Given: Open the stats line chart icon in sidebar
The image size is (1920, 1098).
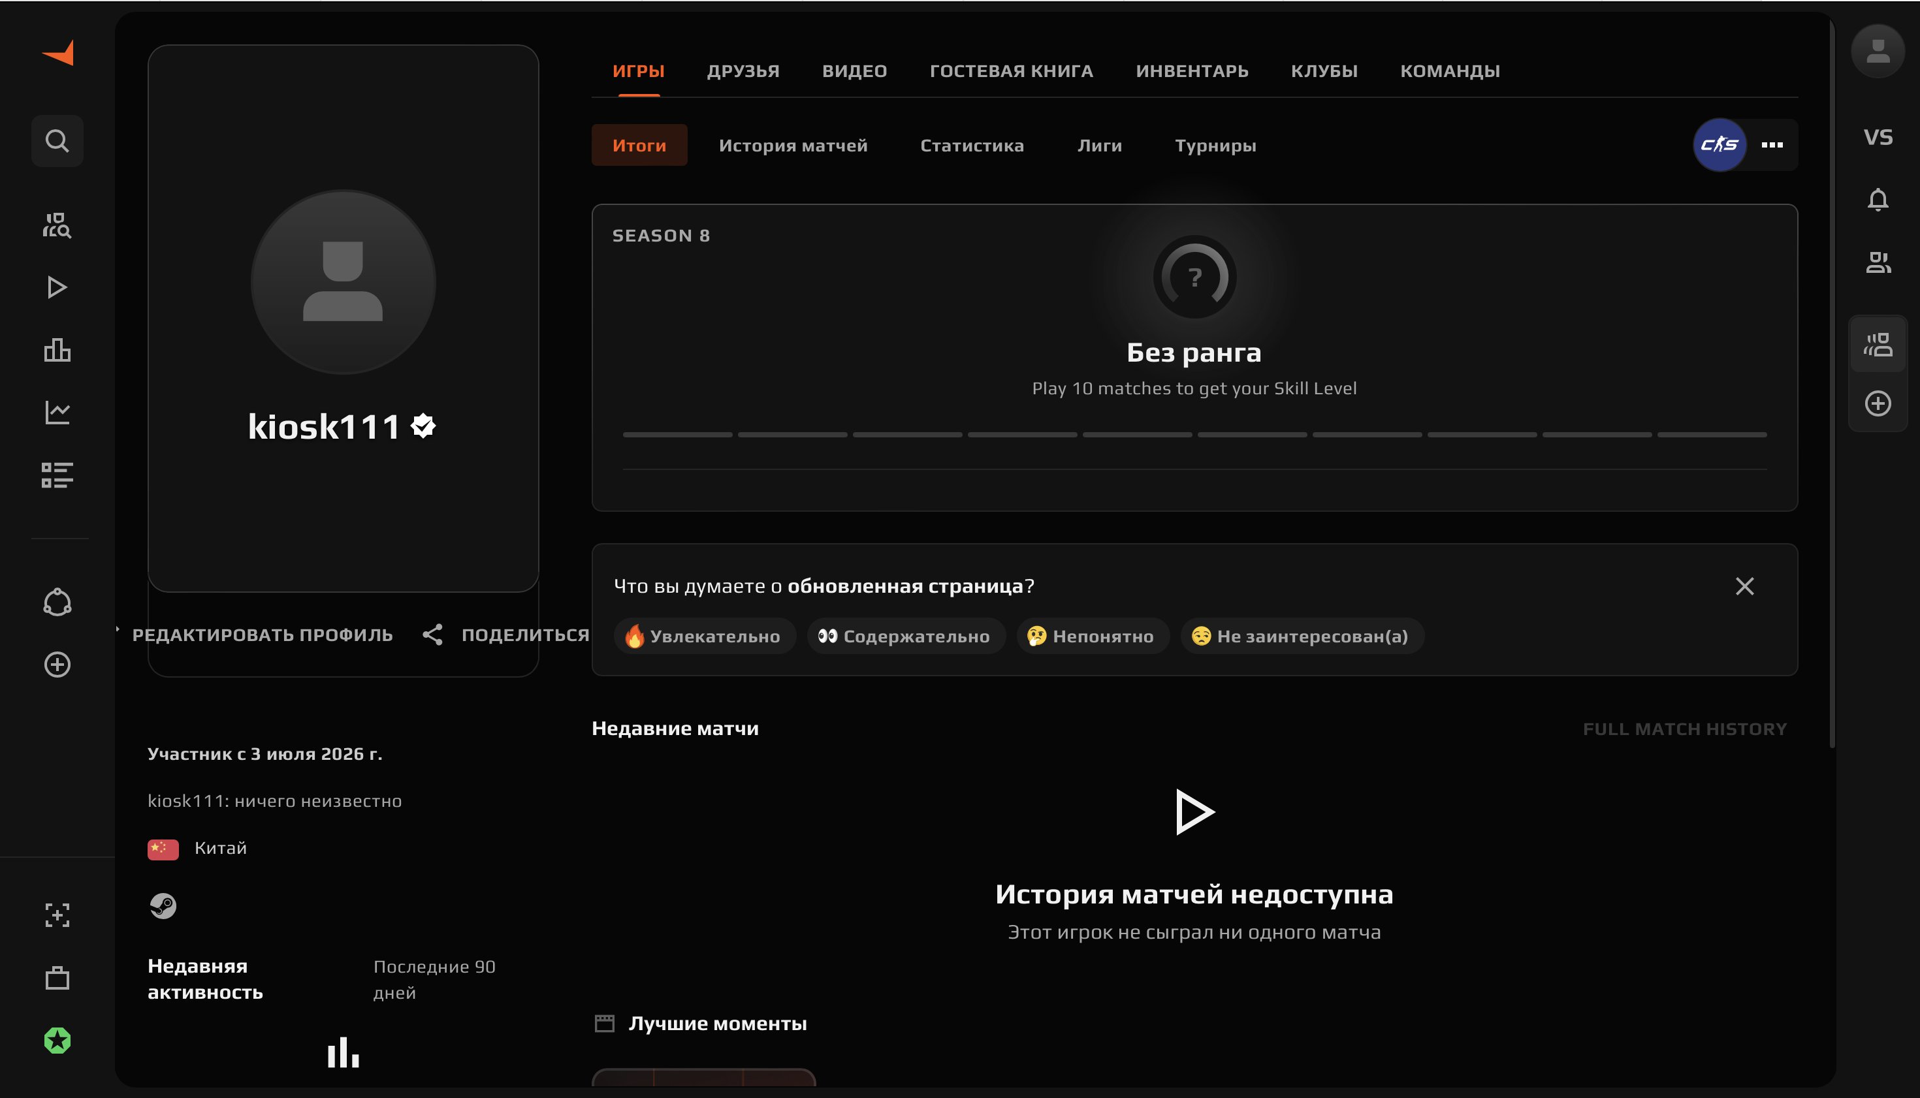Looking at the screenshot, I should 57,413.
